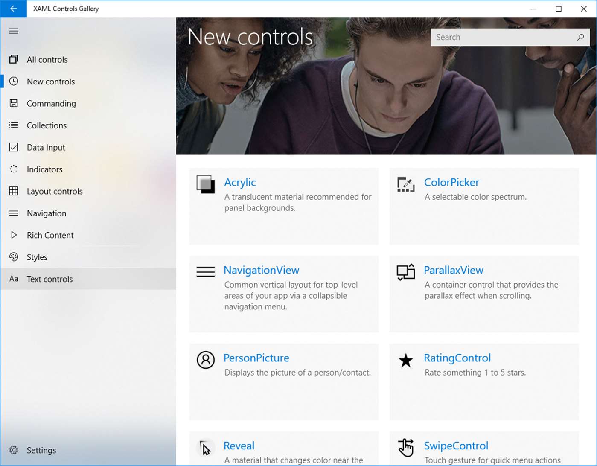Viewport: 597px width, 466px height.
Task: Open the ParallaxView control link
Action: pos(454,270)
